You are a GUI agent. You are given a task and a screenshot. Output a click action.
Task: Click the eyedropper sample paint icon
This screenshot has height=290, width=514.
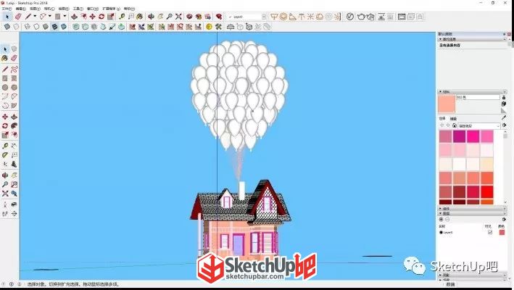click(x=504, y=117)
